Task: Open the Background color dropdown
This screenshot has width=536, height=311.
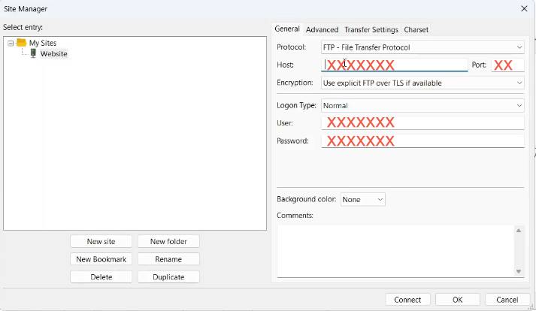Action: [x=362, y=200]
